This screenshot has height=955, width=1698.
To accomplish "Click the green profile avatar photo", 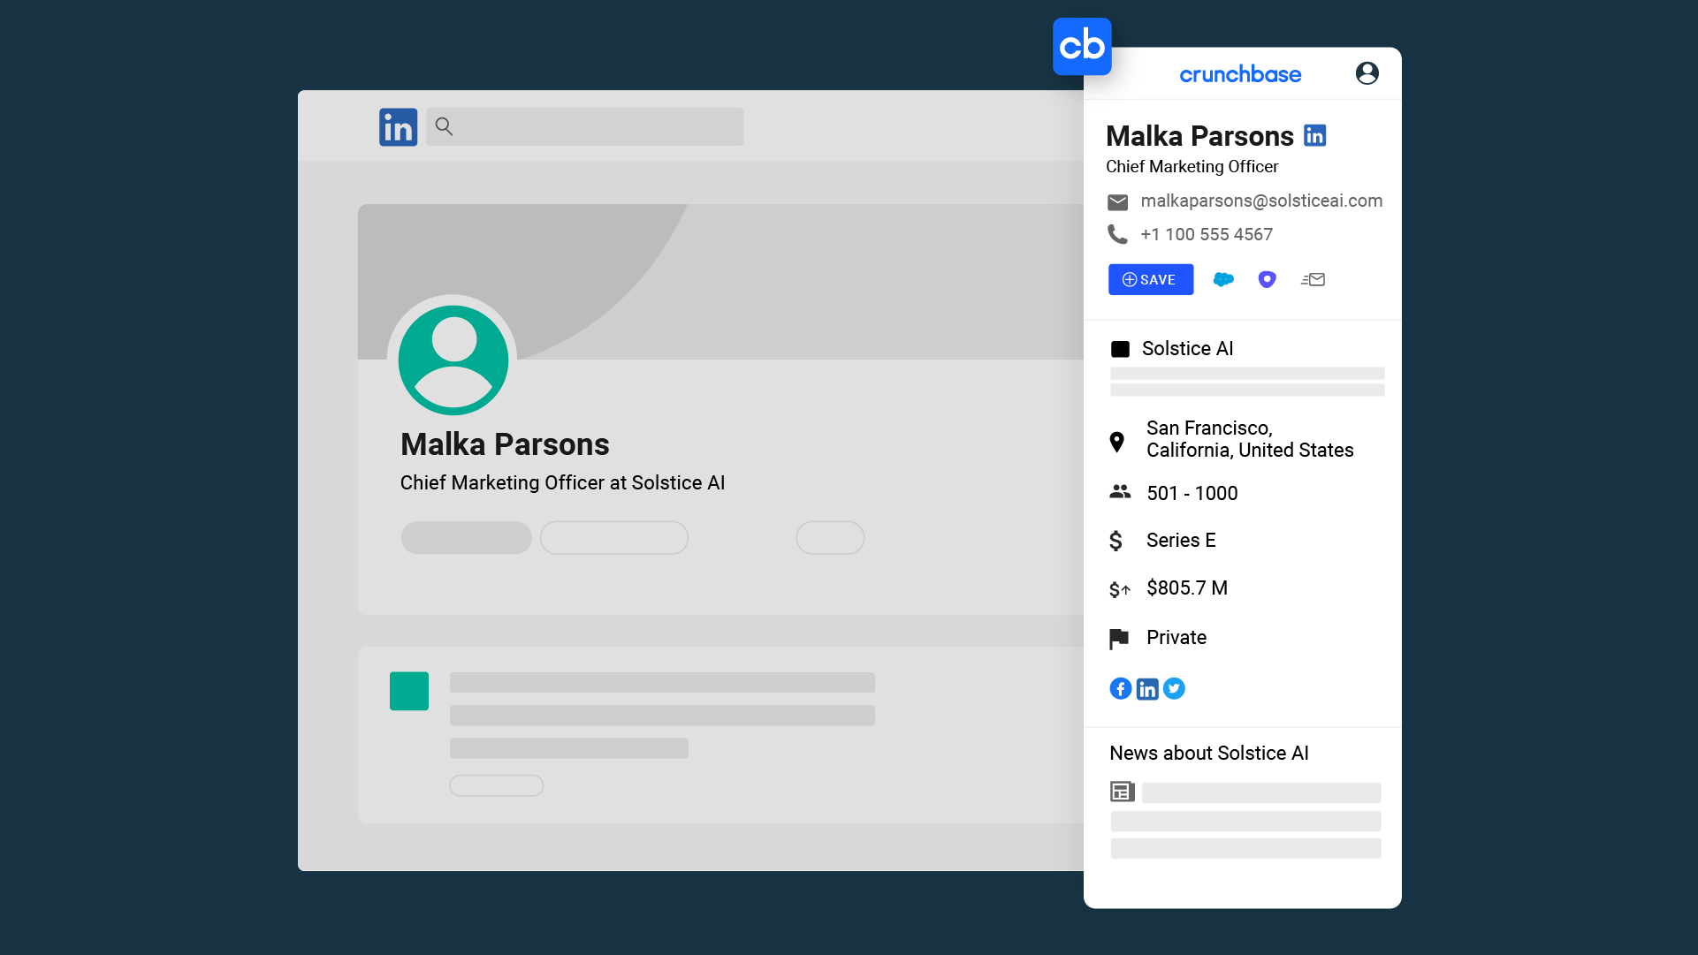I will 453,360.
